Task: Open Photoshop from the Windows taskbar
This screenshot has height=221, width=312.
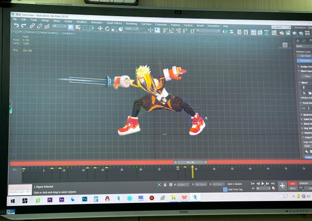Action: [x=85, y=199]
